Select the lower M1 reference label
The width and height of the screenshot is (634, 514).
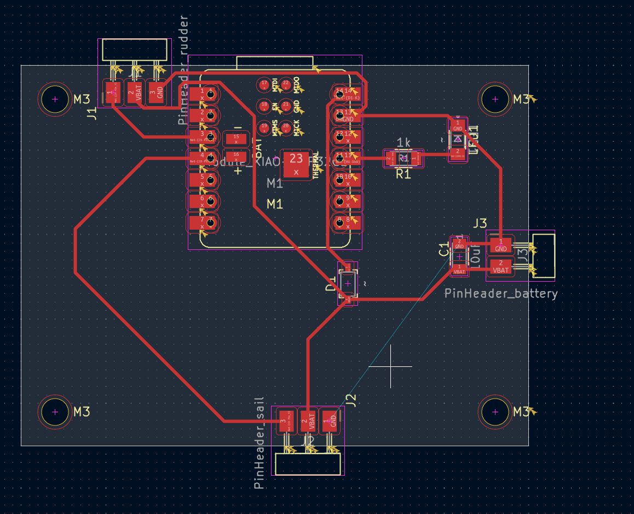point(274,204)
